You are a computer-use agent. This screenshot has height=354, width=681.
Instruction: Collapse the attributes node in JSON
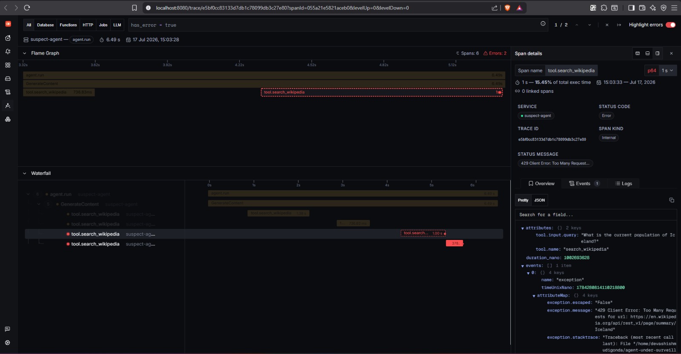pyautogui.click(x=523, y=228)
